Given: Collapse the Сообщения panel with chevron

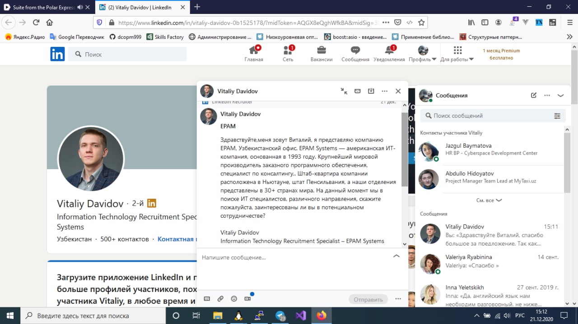Looking at the screenshot, I should (x=561, y=96).
